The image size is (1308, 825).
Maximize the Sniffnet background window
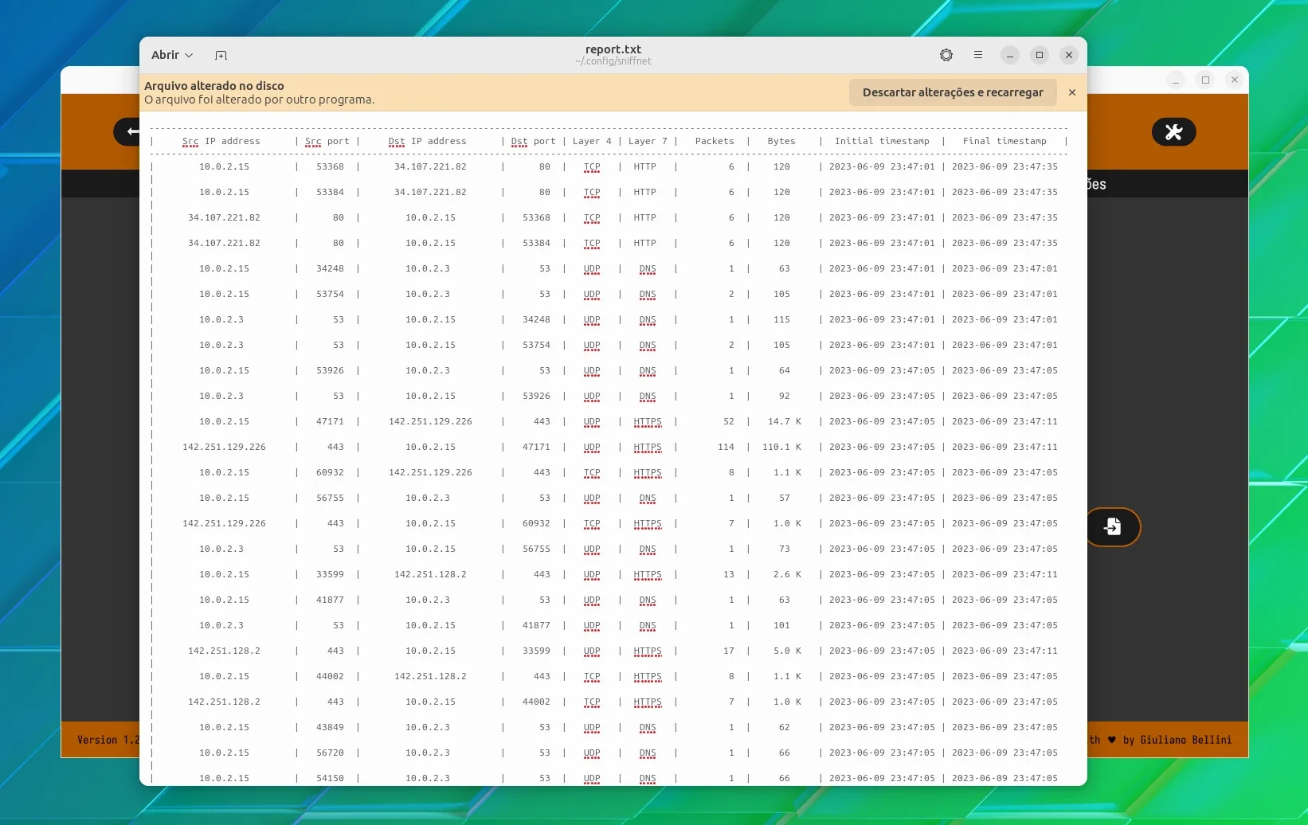[1205, 80]
